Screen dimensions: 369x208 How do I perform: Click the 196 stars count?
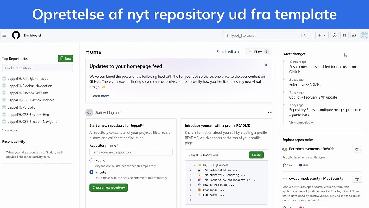pos(287,165)
